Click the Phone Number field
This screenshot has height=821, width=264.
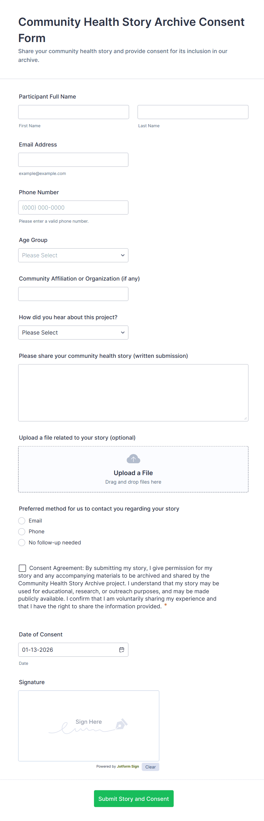[73, 207]
